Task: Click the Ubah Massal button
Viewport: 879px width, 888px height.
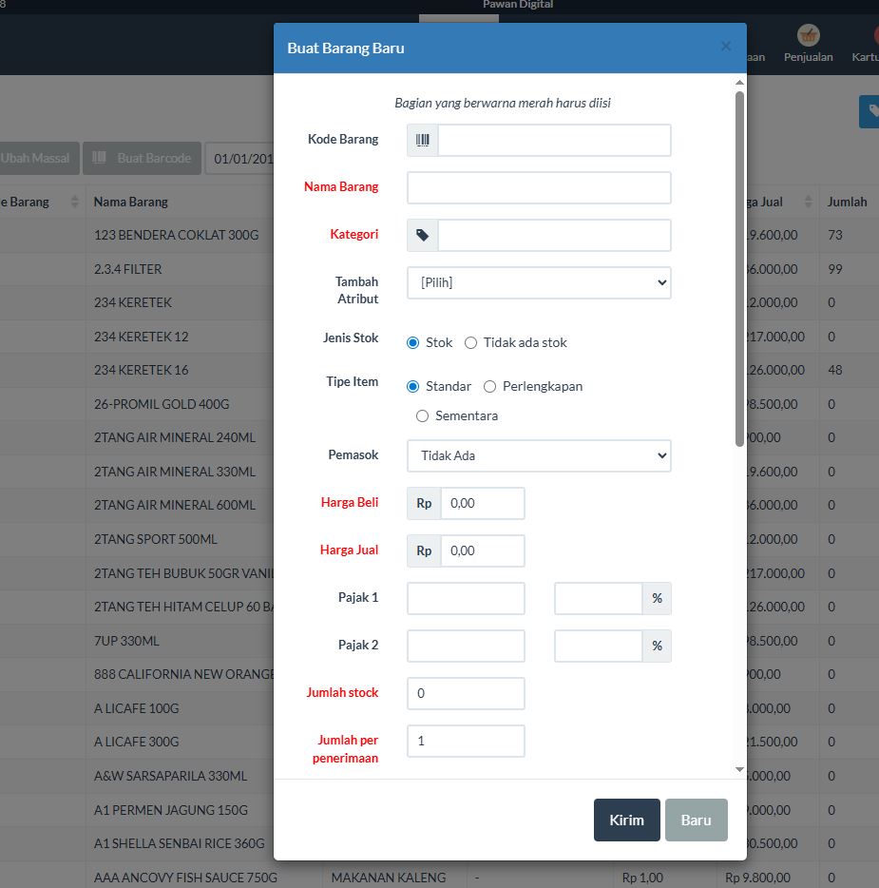Action: pyautogui.click(x=36, y=158)
